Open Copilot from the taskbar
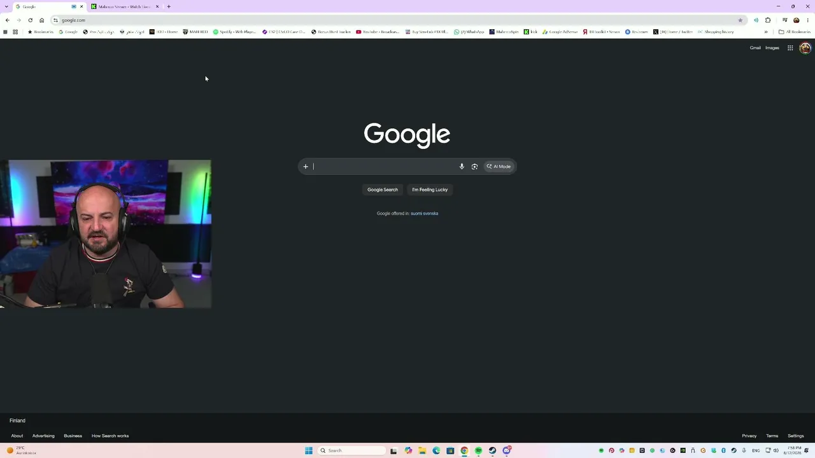 coord(408,450)
